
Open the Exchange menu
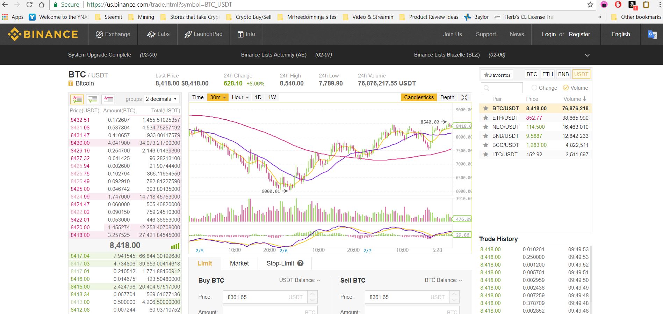click(x=113, y=34)
